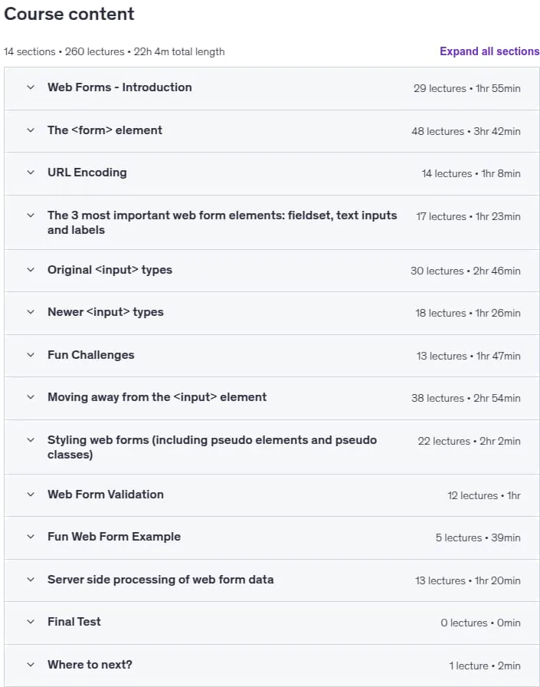Open the URL Encoding section chevron
Image resolution: width=540 pixels, height=687 pixels.
coord(31,173)
